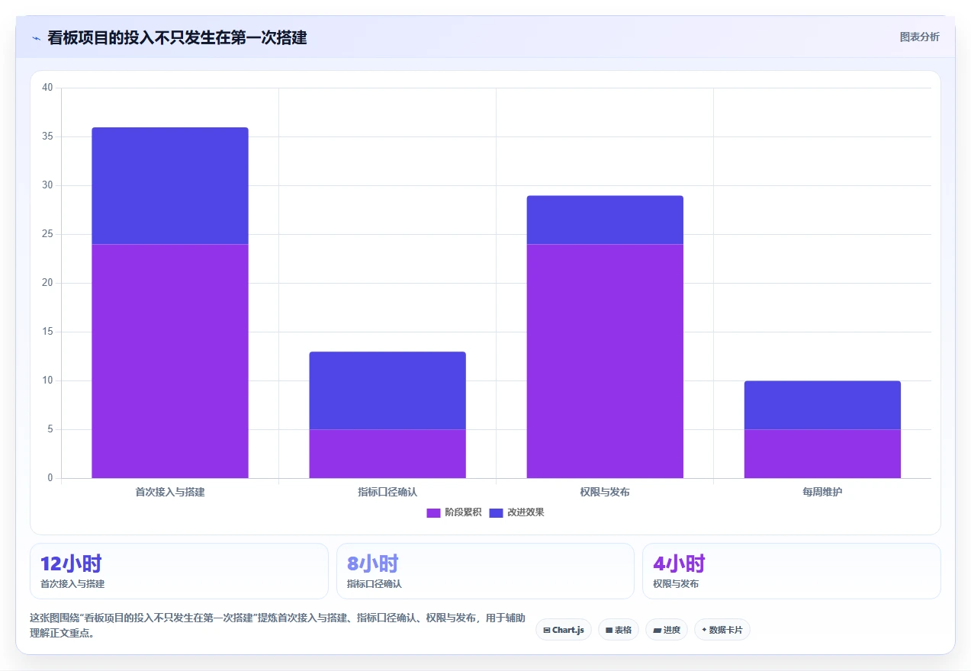Image resolution: width=971 pixels, height=671 pixels.
Task: Click 首次接入与搭建 caption under 12小时
Action: click(x=72, y=584)
